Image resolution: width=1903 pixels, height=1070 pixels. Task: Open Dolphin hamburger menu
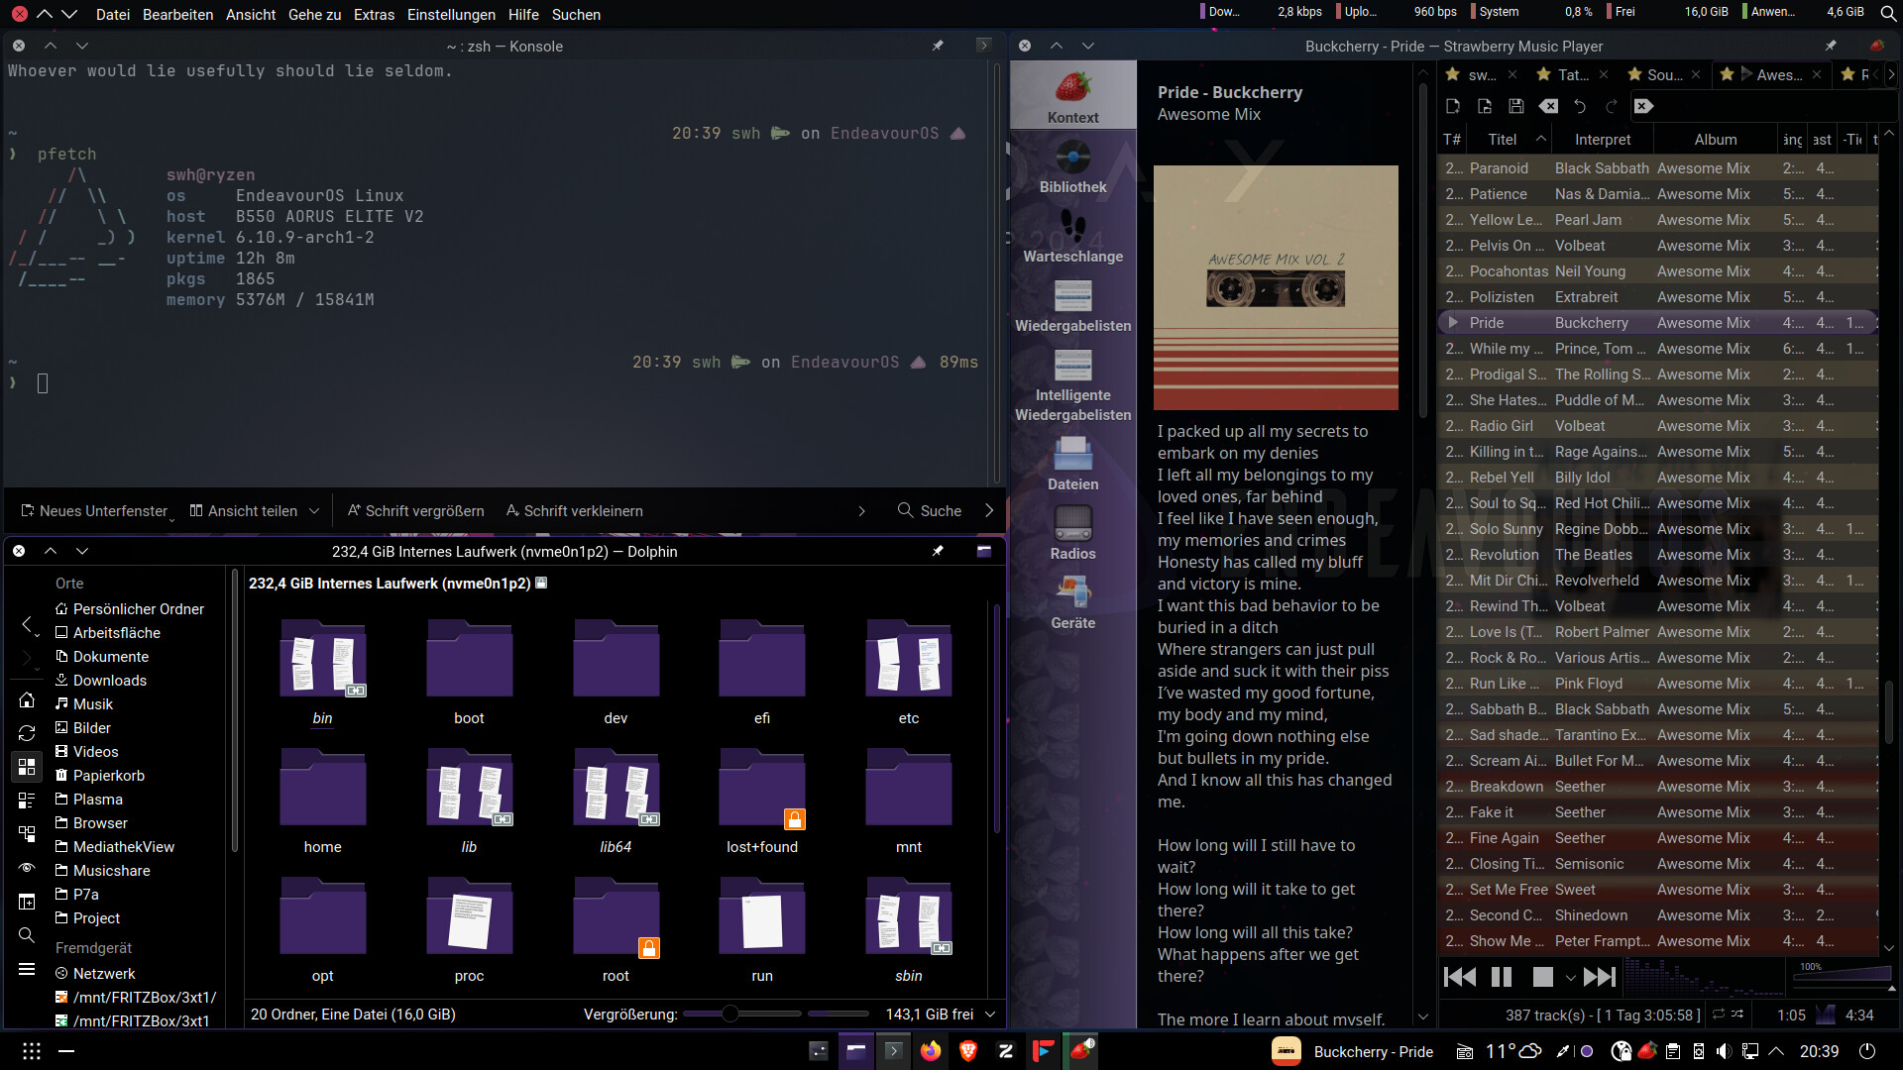click(27, 969)
